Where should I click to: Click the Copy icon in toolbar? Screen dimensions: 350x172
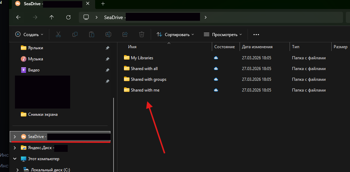tap(75, 35)
